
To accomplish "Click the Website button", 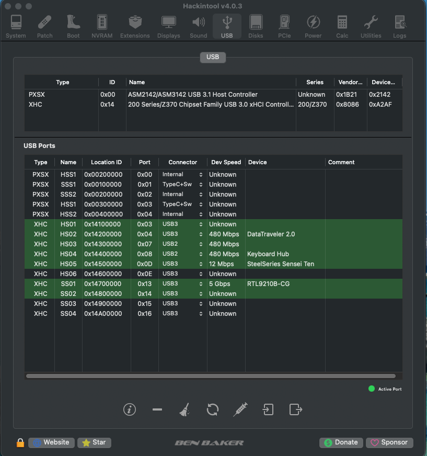I will [51, 442].
